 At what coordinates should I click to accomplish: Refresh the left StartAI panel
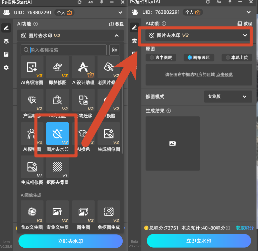pos(79,2)
